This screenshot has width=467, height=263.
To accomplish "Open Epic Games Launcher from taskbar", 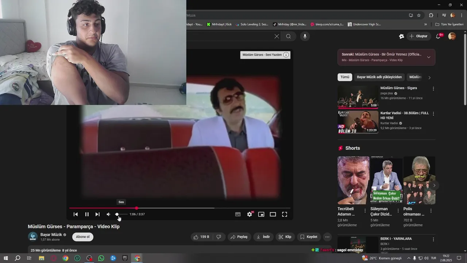I will [125, 258].
